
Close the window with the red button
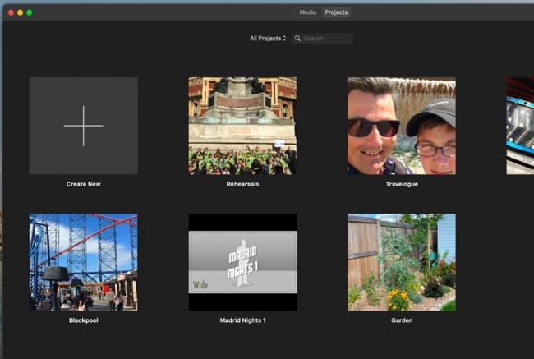pyautogui.click(x=12, y=12)
